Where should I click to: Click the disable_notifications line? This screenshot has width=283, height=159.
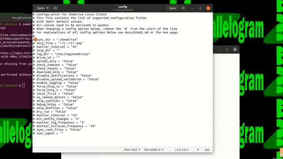click(x=63, y=76)
